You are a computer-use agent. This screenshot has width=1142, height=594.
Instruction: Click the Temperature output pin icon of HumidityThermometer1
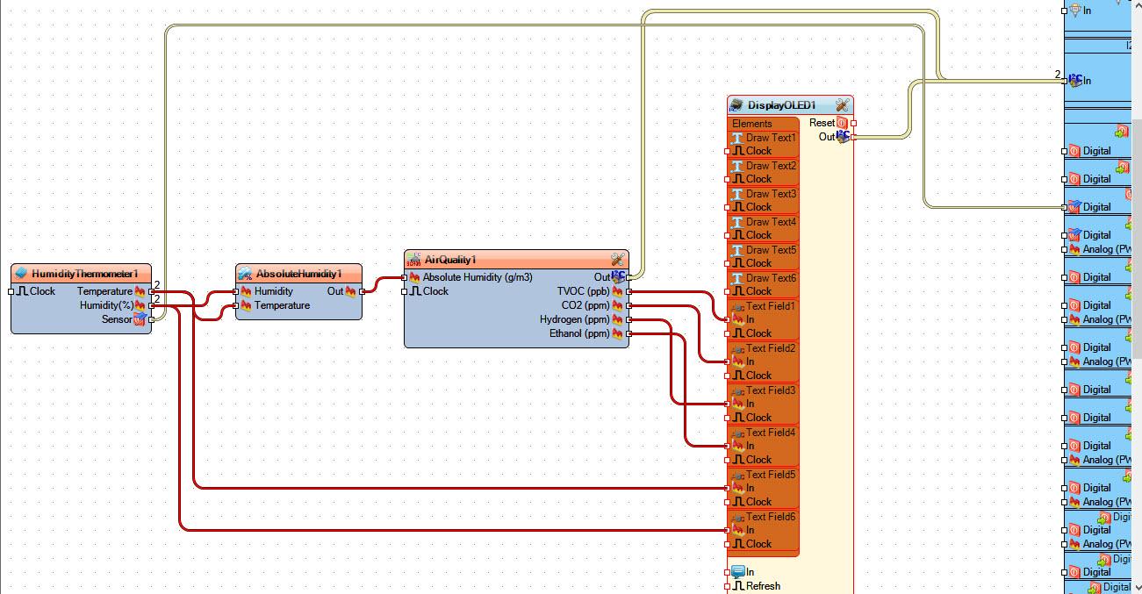point(140,291)
